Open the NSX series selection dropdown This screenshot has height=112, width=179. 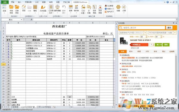pos(175,33)
